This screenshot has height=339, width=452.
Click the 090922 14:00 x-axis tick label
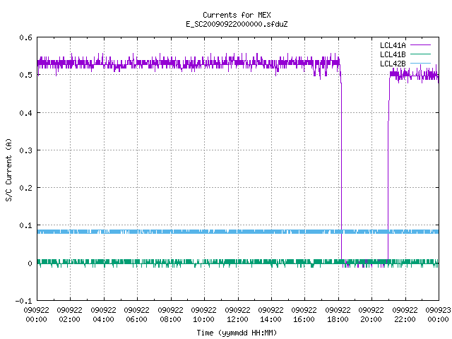(x=270, y=315)
